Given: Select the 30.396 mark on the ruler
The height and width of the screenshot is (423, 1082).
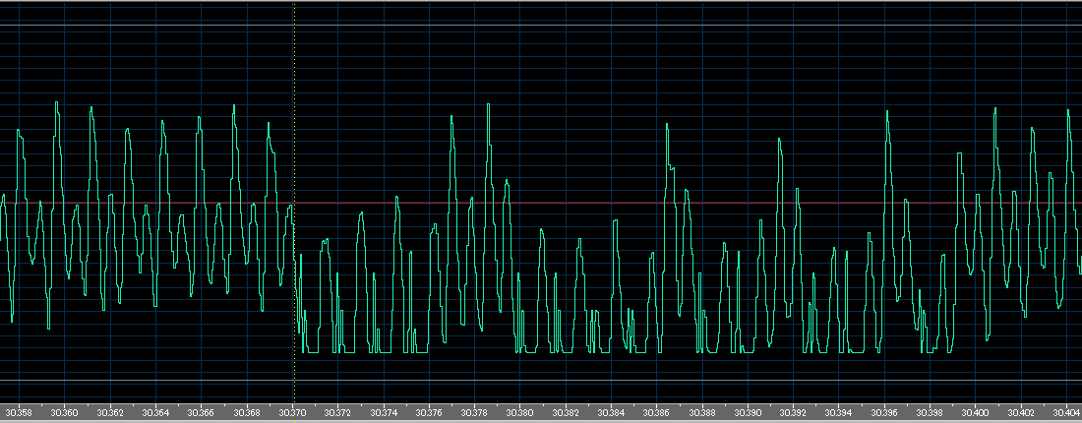Looking at the screenshot, I should click(884, 412).
